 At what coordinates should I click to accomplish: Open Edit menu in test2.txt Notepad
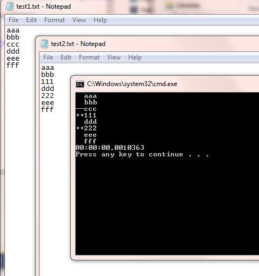66,57
